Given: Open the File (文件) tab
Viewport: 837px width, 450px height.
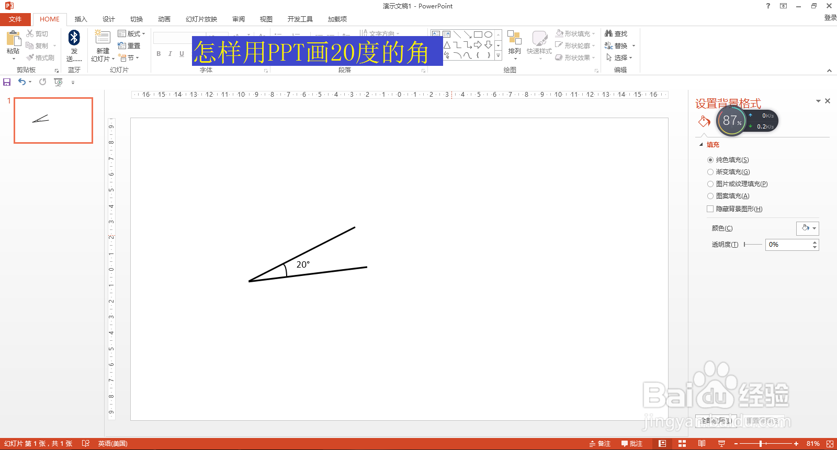Looking at the screenshot, I should [15, 19].
